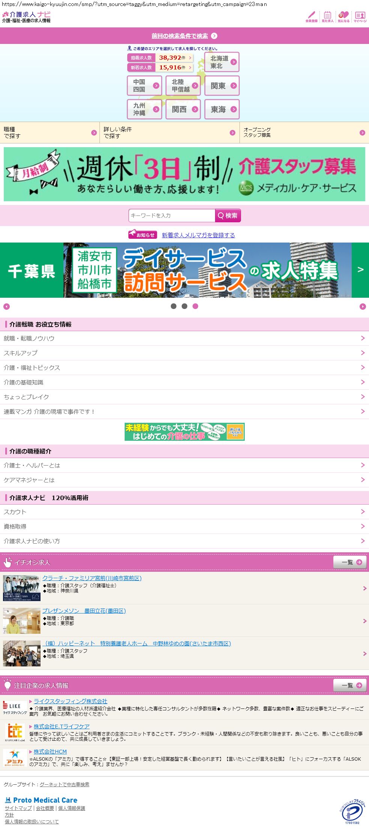
Task: Go to previous carousel slide arrow
Action: 6,307
